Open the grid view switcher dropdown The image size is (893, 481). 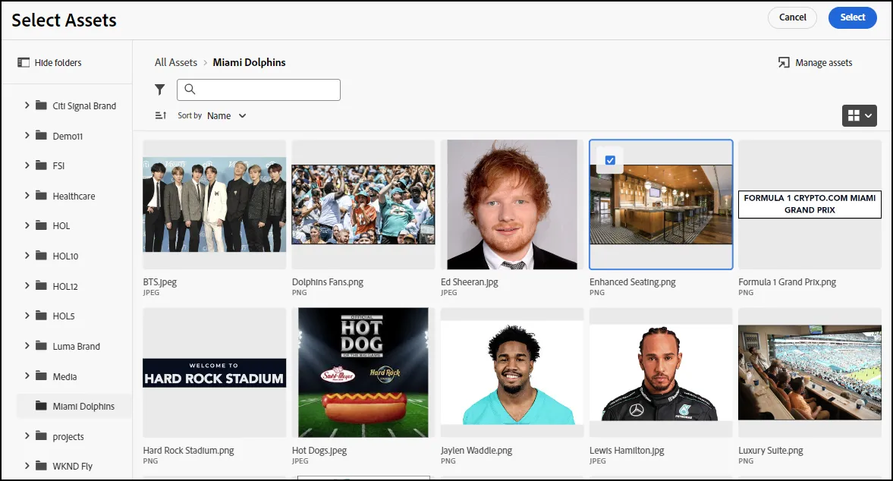coord(860,115)
